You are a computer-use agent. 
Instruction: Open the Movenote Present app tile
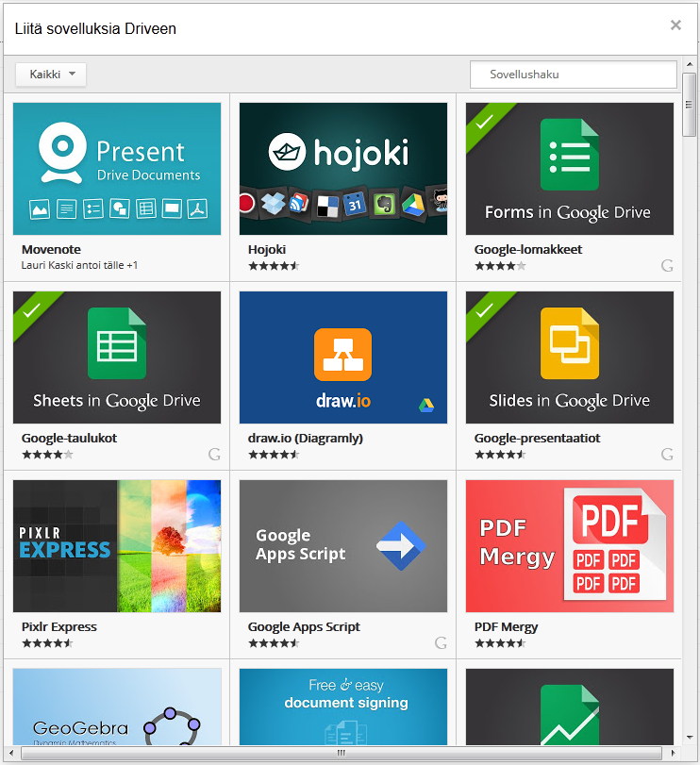(x=117, y=168)
